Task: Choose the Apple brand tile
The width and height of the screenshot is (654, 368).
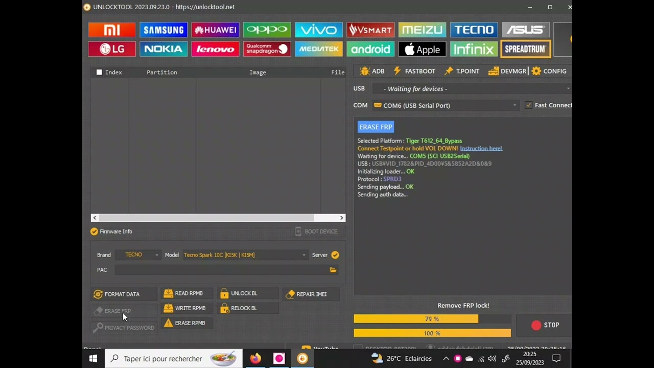Action: pyautogui.click(x=422, y=50)
